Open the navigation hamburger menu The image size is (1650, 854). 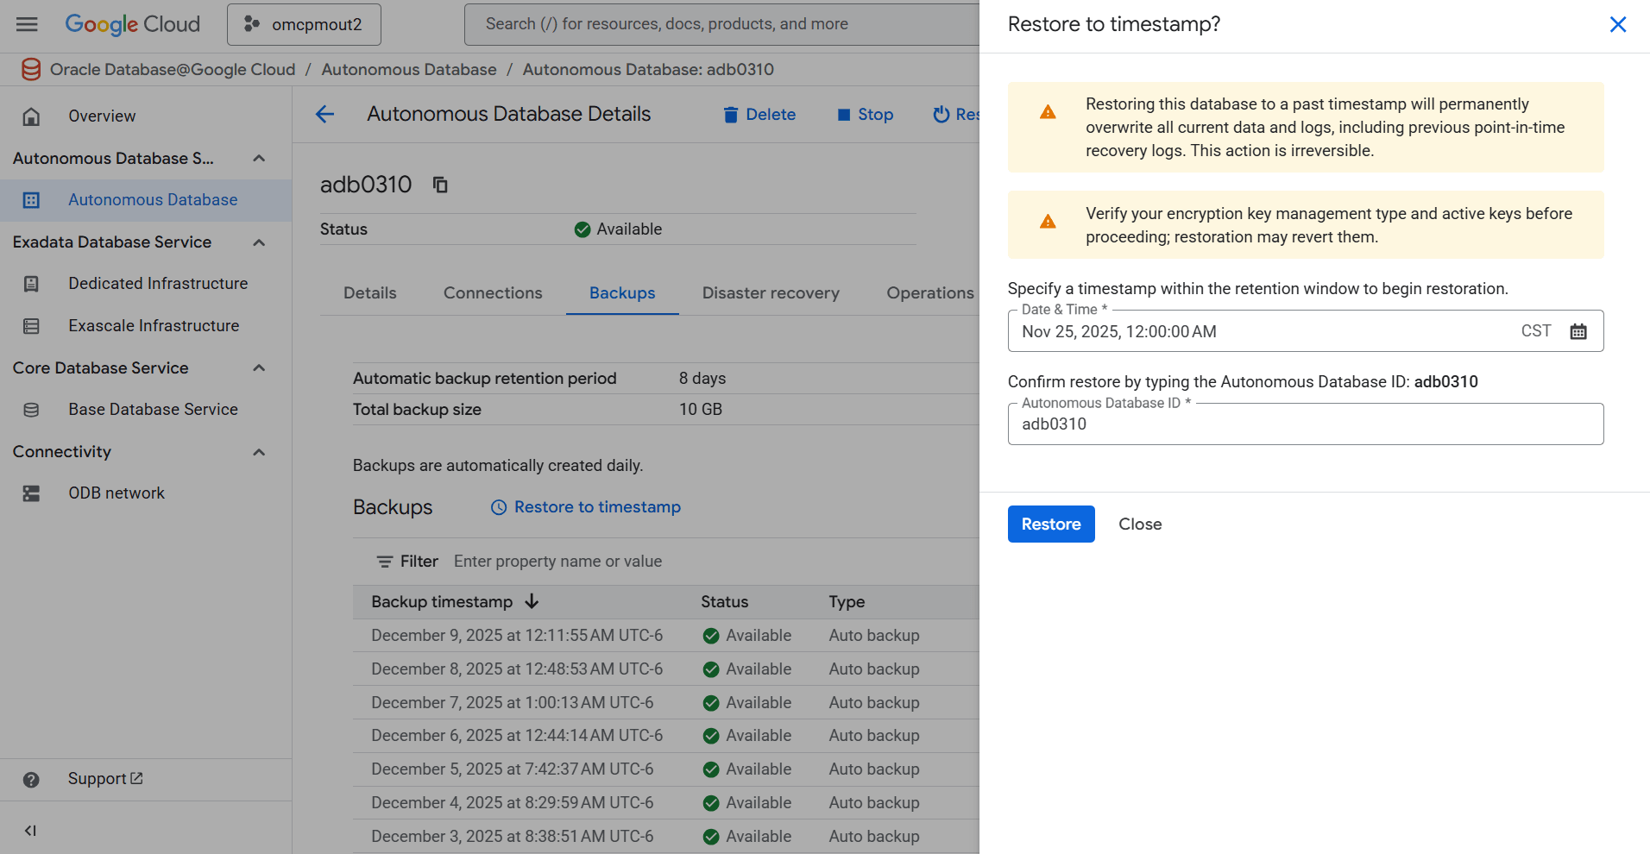pyautogui.click(x=27, y=23)
